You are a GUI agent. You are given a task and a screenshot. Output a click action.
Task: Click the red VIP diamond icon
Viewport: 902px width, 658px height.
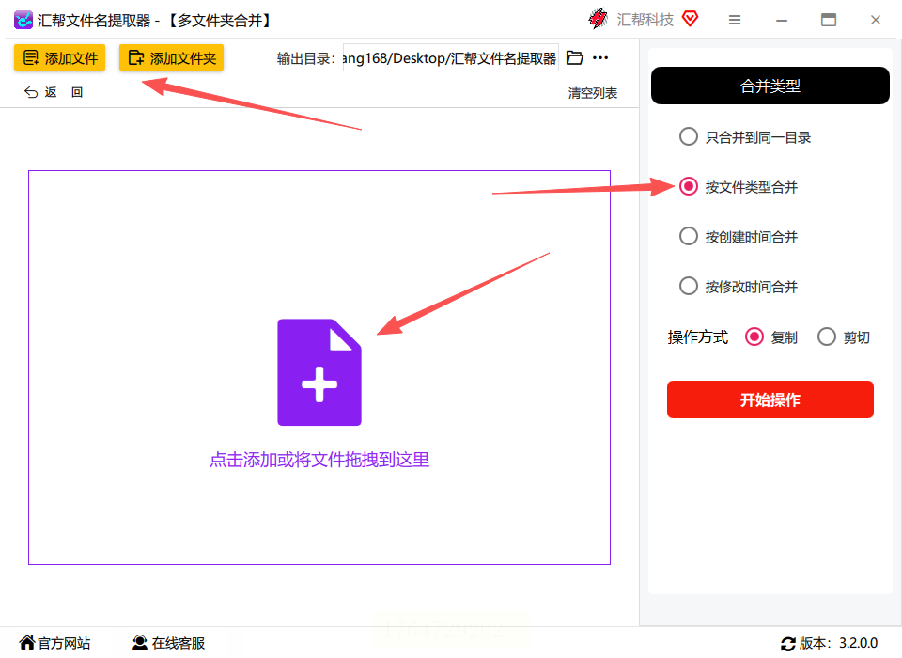point(690,19)
